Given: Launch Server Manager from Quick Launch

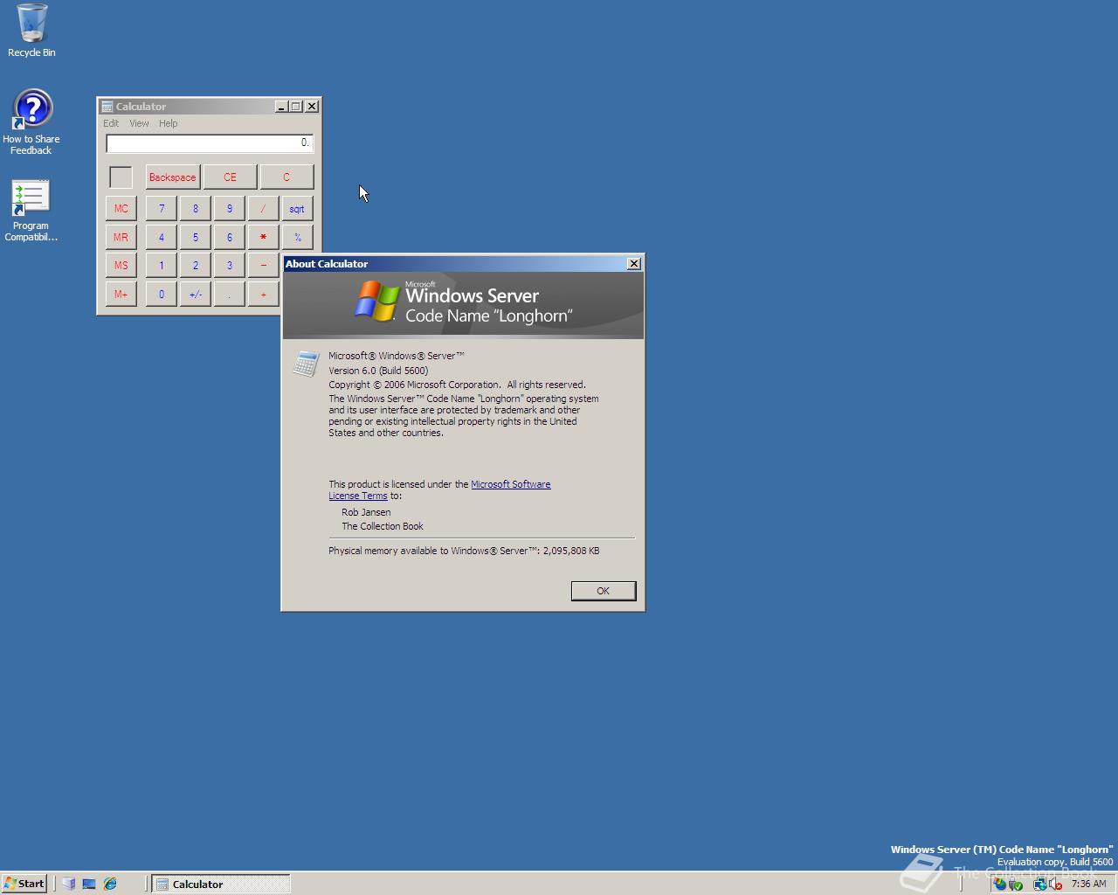Looking at the screenshot, I should pyautogui.click(x=68, y=884).
